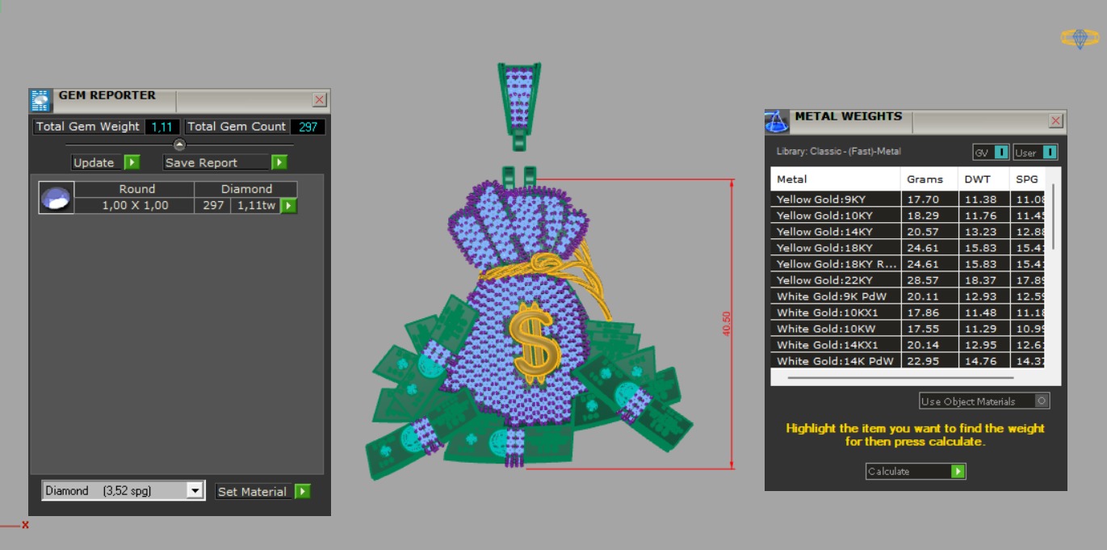Click the green arrow beside Save Report
The height and width of the screenshot is (550, 1107).
tap(279, 162)
